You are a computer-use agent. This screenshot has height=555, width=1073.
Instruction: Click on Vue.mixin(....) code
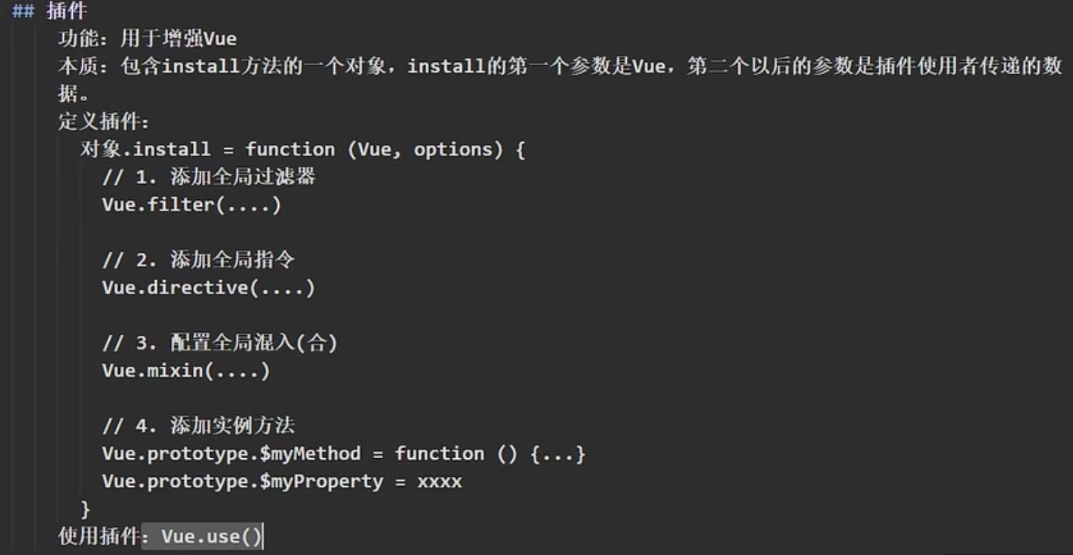coord(186,371)
